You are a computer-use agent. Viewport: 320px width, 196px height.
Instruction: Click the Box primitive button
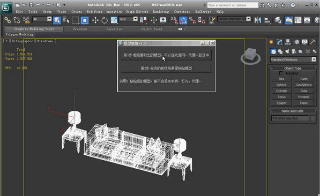pos(281,79)
